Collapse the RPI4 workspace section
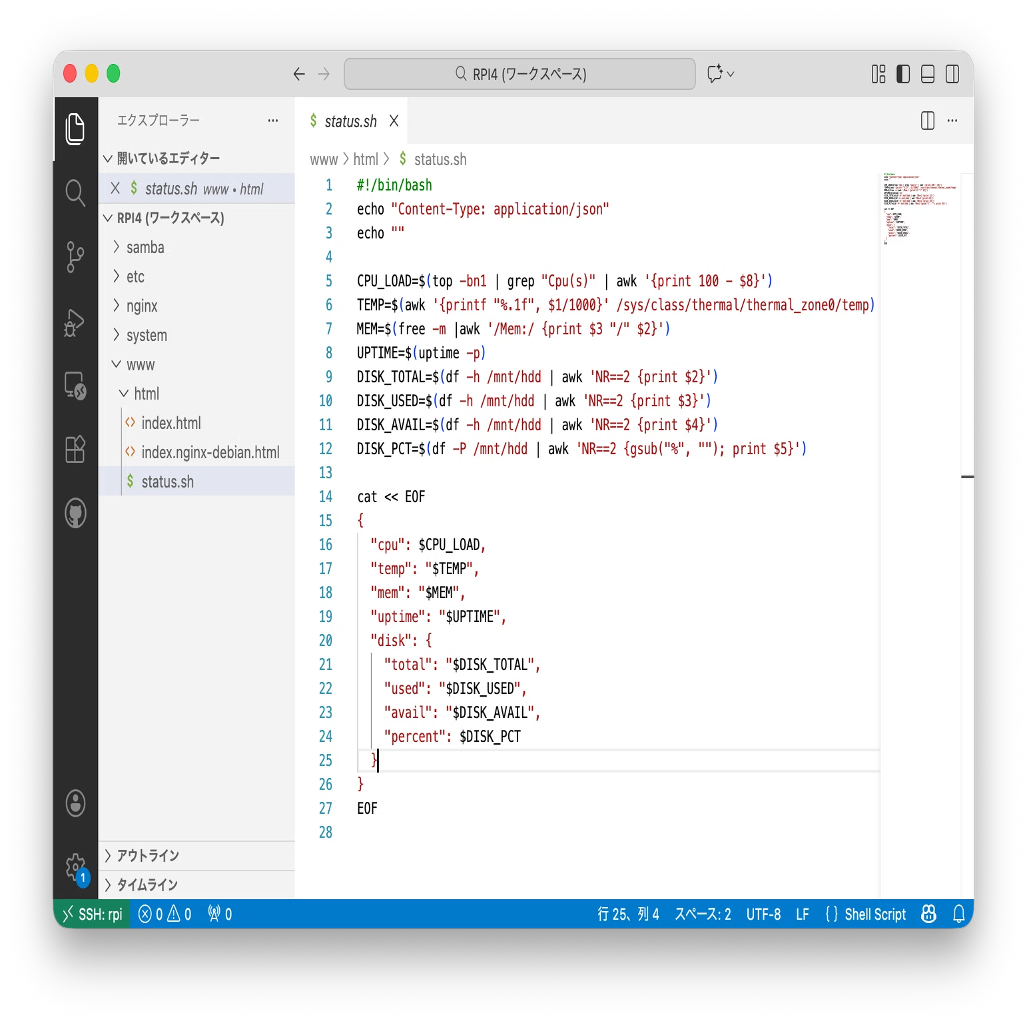 (197, 218)
